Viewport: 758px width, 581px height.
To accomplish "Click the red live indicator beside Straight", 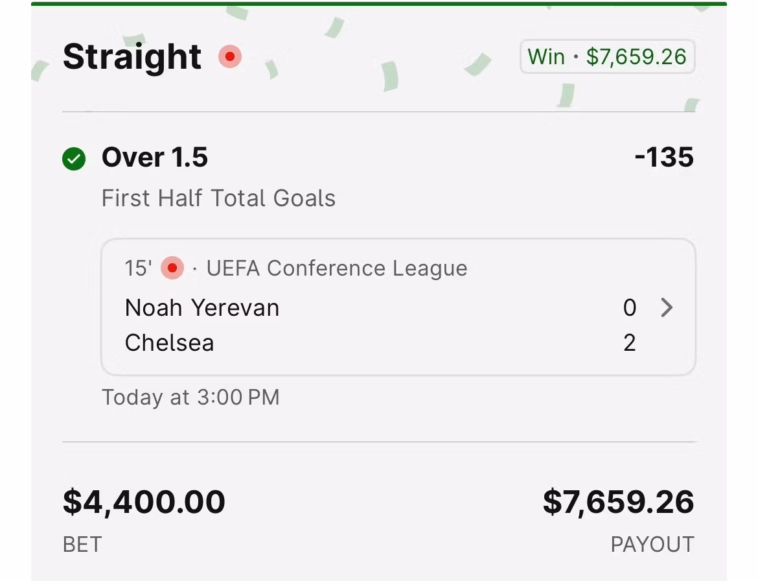I will [x=229, y=57].
